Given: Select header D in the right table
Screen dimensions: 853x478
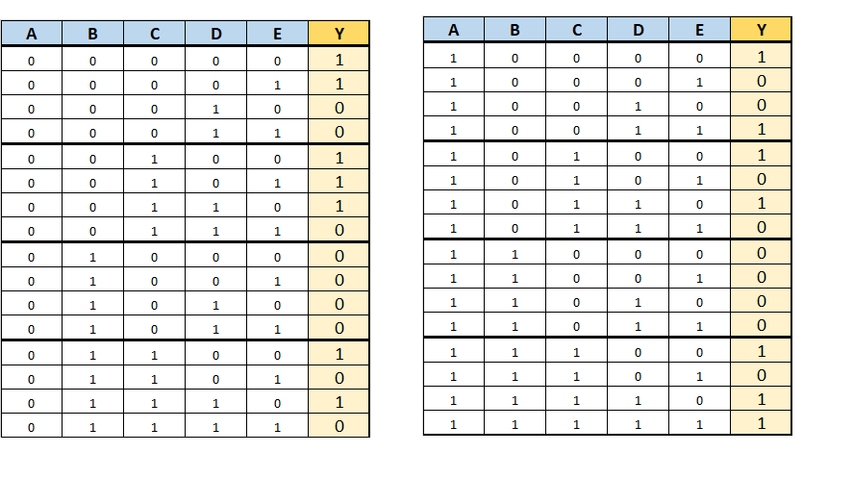Looking at the screenshot, I should [638, 30].
